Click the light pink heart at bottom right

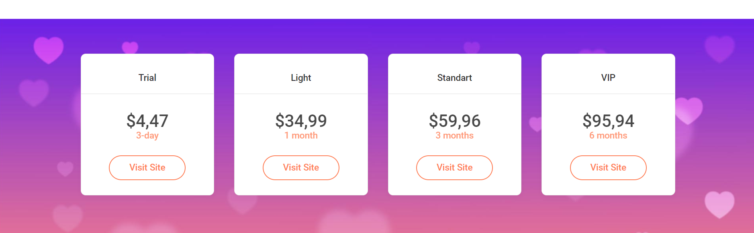pos(719,203)
